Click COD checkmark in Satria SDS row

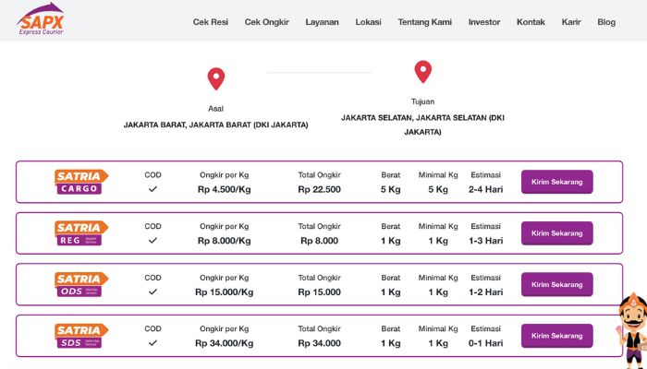pos(153,342)
